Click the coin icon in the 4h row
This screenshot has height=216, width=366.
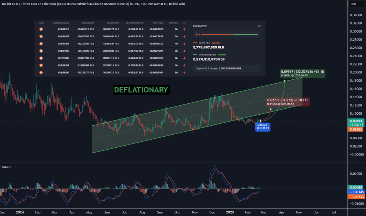point(41,44)
